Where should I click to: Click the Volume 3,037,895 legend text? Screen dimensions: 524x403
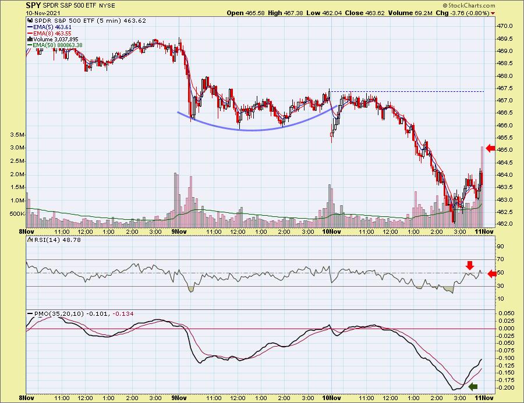tap(55, 39)
